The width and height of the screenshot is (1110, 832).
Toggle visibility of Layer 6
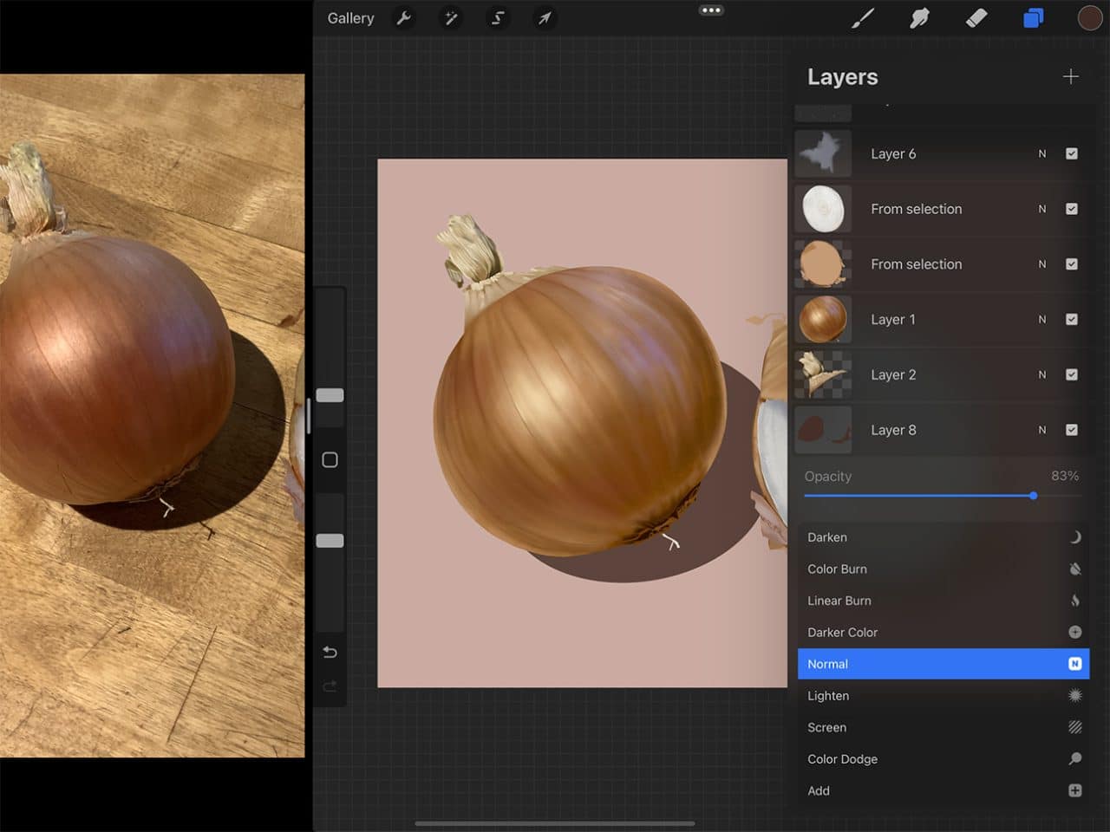coord(1072,153)
